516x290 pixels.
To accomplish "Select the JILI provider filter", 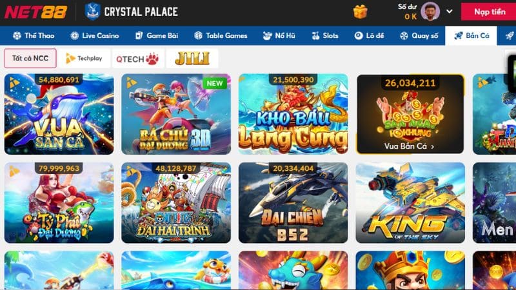I will [x=192, y=59].
